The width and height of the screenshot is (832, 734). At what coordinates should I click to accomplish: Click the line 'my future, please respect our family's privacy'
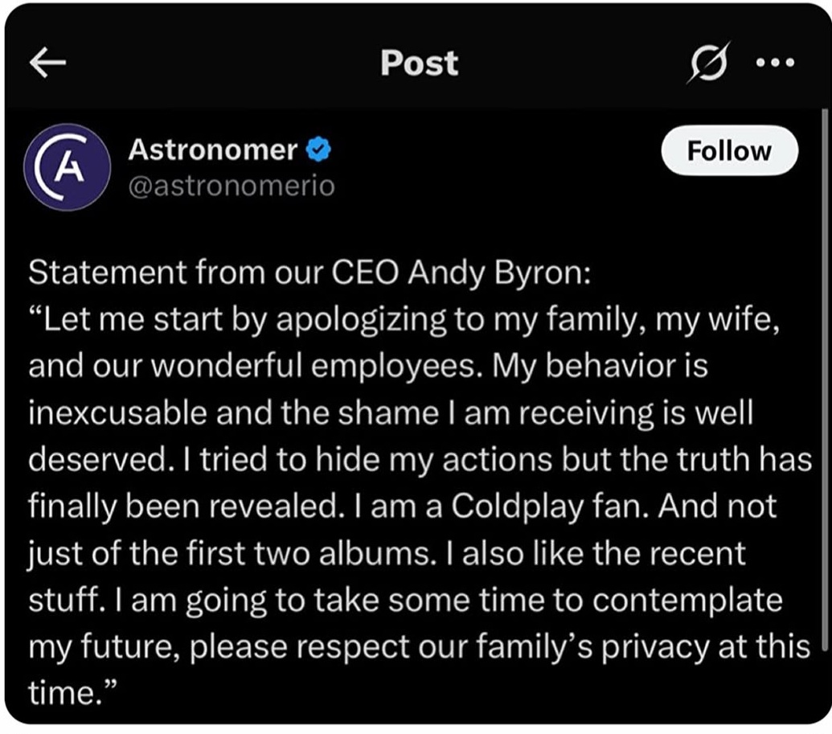tap(418, 646)
